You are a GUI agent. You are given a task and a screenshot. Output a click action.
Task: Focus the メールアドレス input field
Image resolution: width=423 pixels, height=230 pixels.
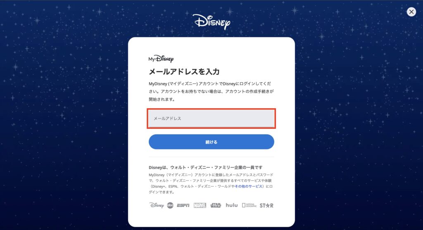click(x=211, y=119)
